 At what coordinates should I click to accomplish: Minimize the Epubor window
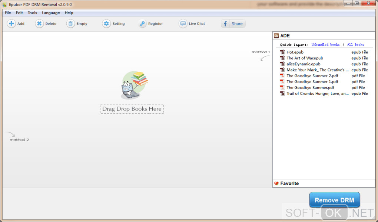click(348, 3)
